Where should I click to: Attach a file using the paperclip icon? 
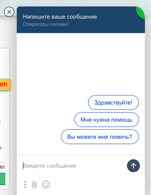34,185
